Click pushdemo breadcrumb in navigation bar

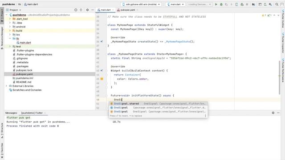[x=8, y=4]
